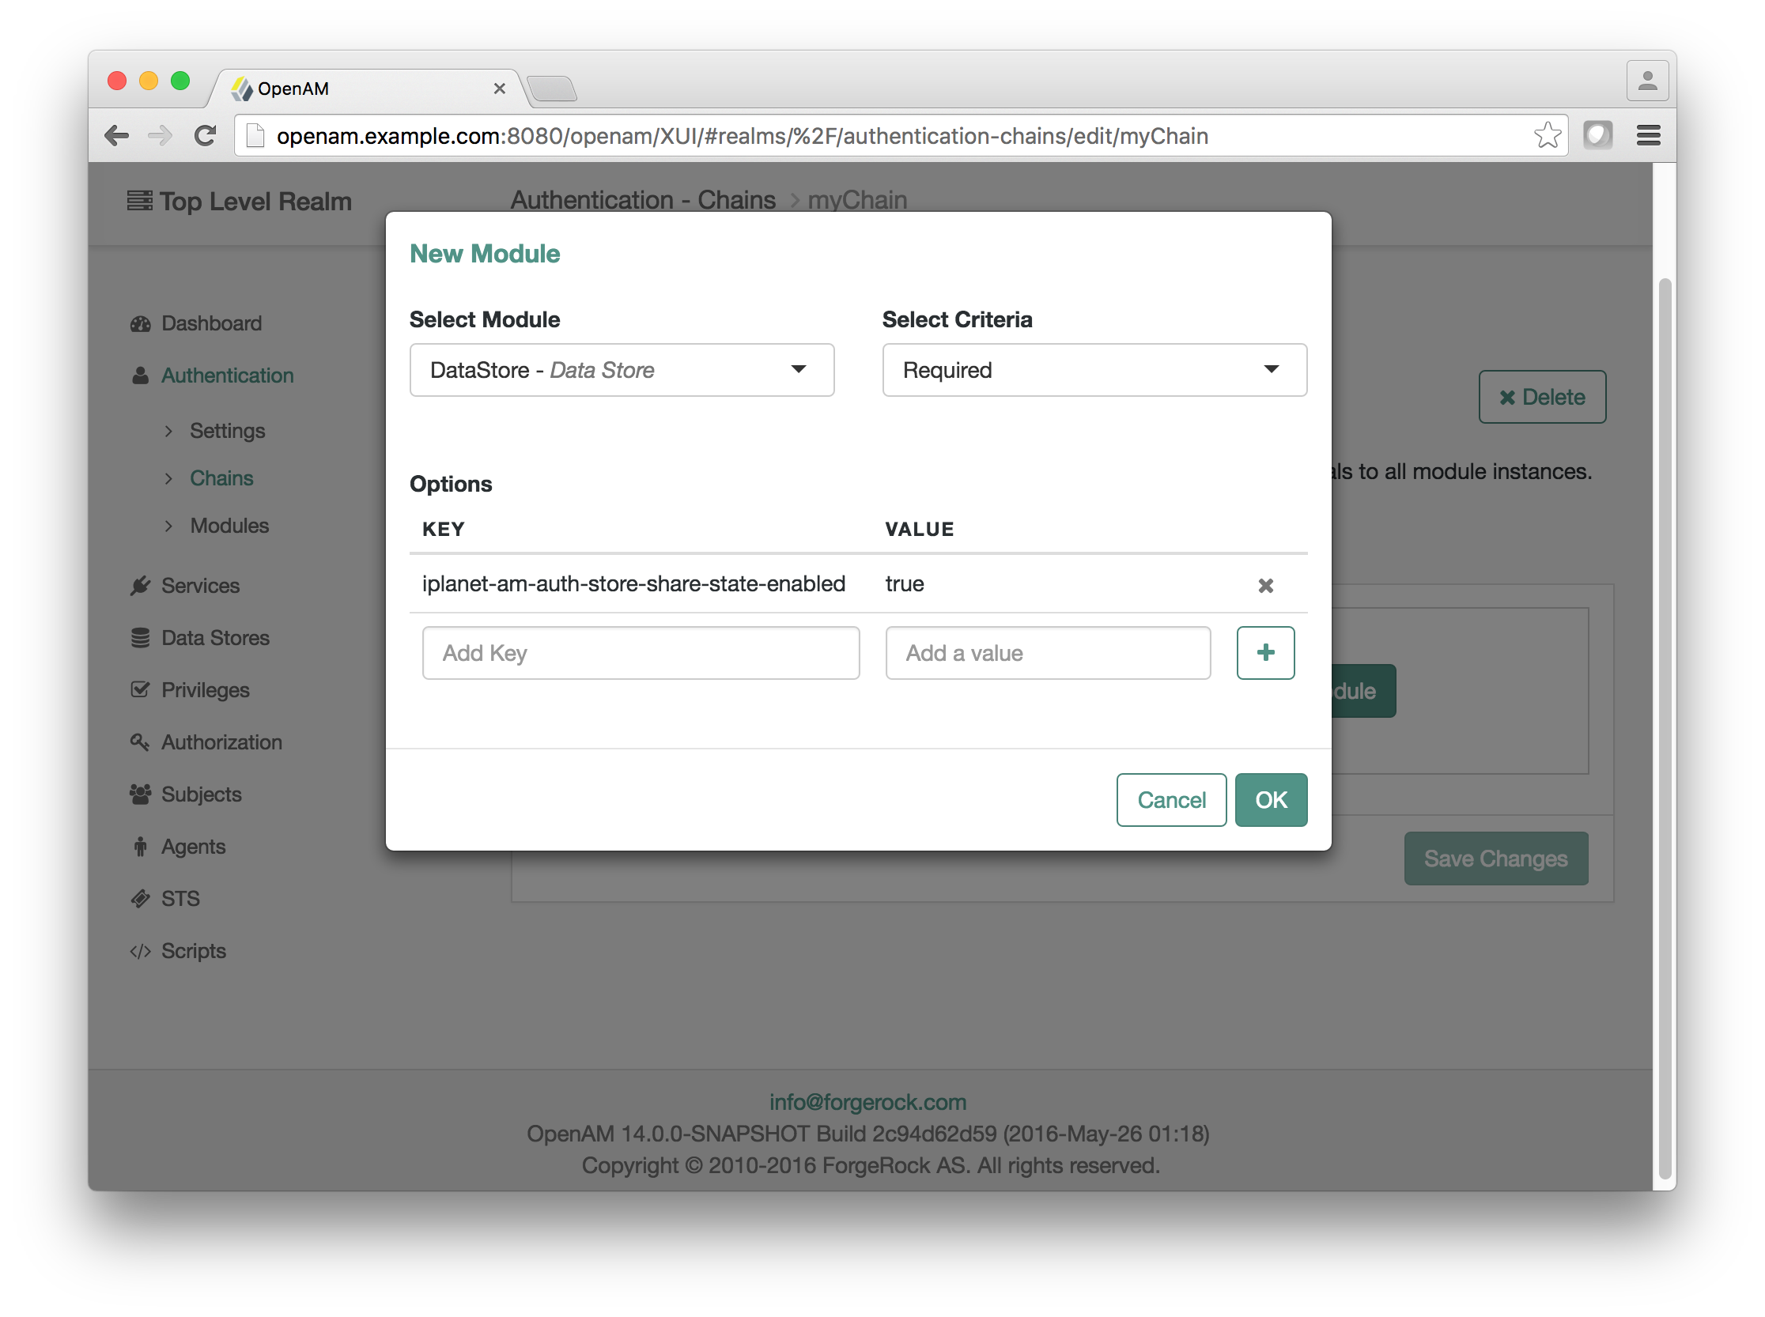This screenshot has height=1317, width=1765.
Task: Click the Agents person icon
Action: [141, 847]
